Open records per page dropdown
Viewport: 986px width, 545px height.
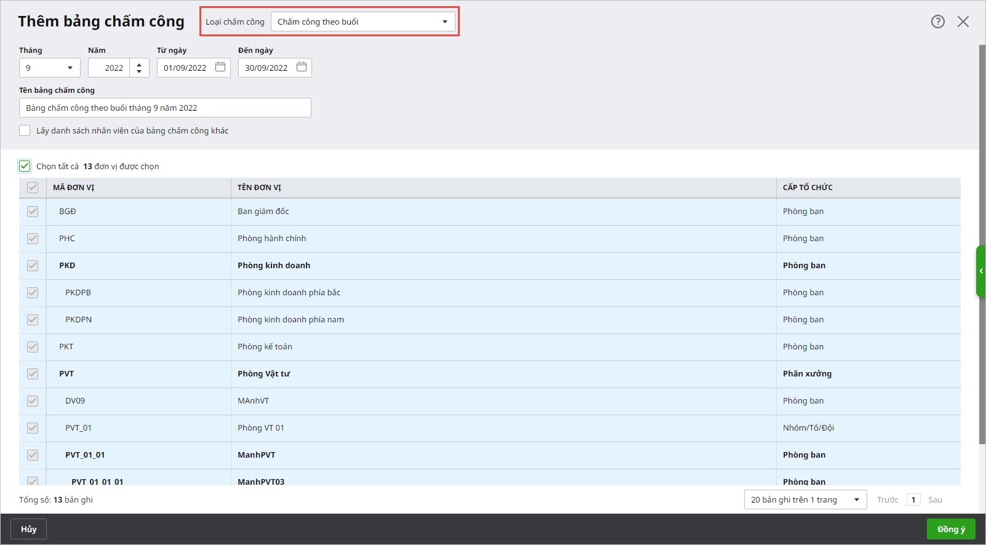805,499
